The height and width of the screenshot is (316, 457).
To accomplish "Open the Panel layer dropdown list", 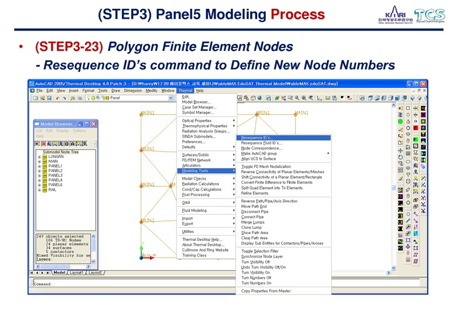I will (x=170, y=98).
